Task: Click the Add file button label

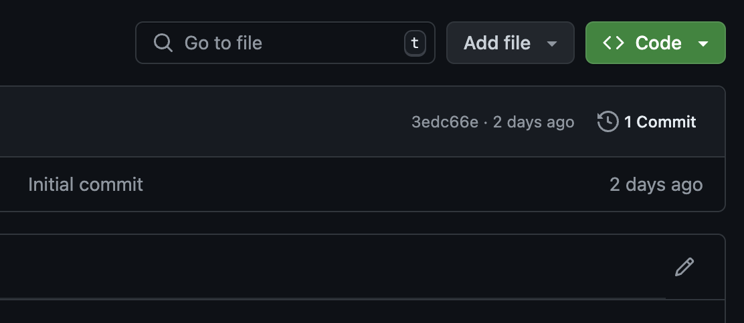Action: [497, 43]
